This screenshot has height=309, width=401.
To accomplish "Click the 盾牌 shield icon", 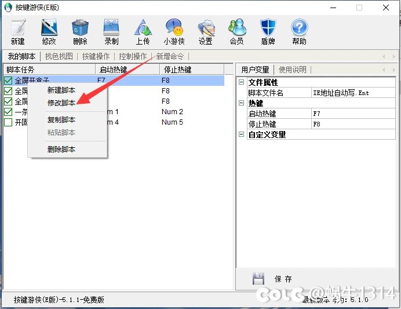I will (x=268, y=28).
